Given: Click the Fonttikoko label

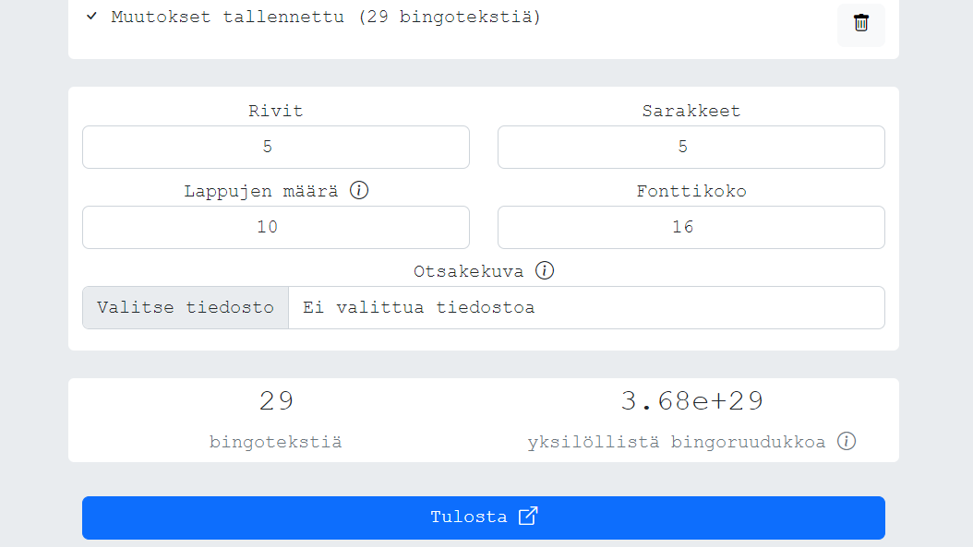Looking at the screenshot, I should [691, 191].
